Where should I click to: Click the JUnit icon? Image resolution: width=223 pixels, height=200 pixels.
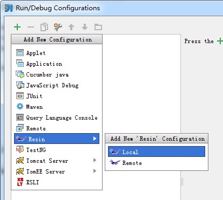point(20,96)
